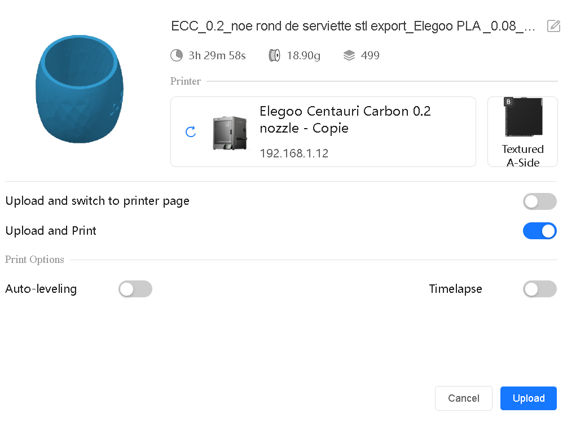
Task: Click the filament spool weight icon
Action: (x=275, y=55)
